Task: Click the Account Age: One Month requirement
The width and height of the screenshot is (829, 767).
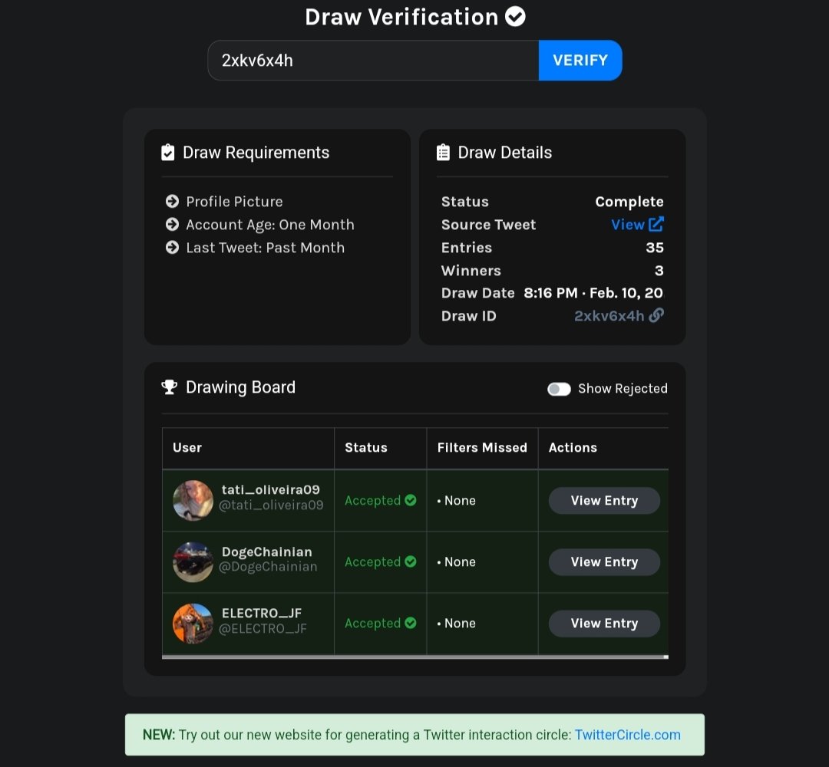Action: 270,225
